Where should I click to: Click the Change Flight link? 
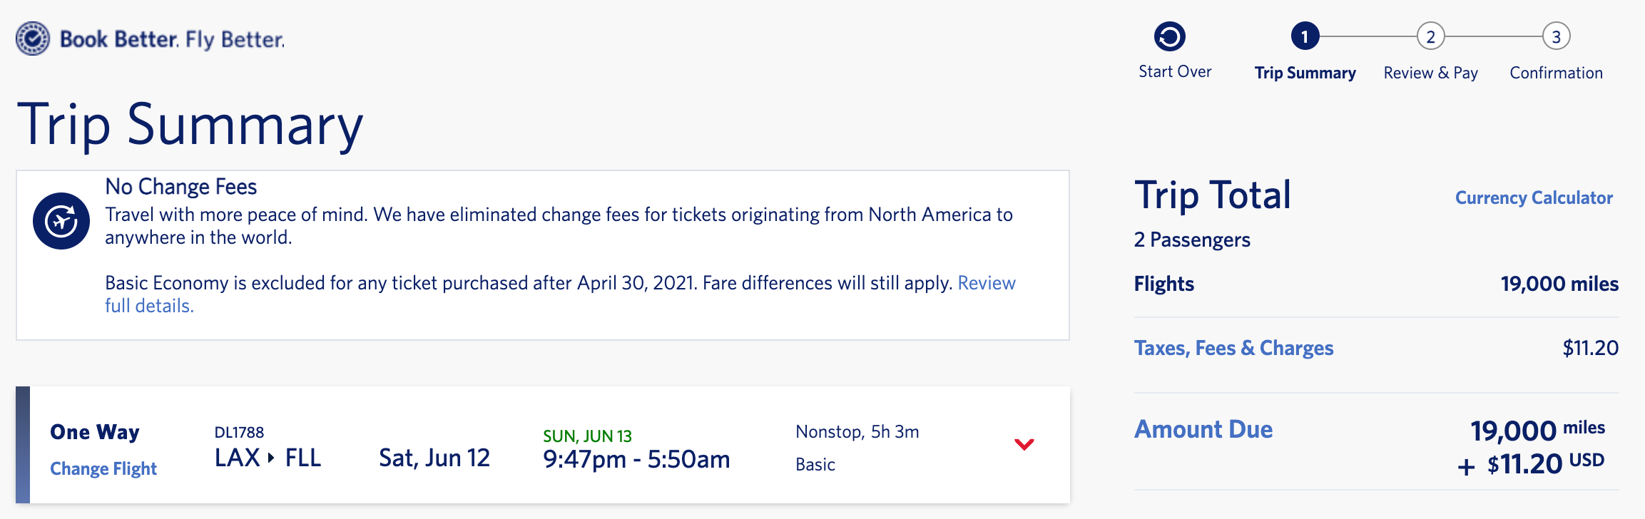pos(103,468)
